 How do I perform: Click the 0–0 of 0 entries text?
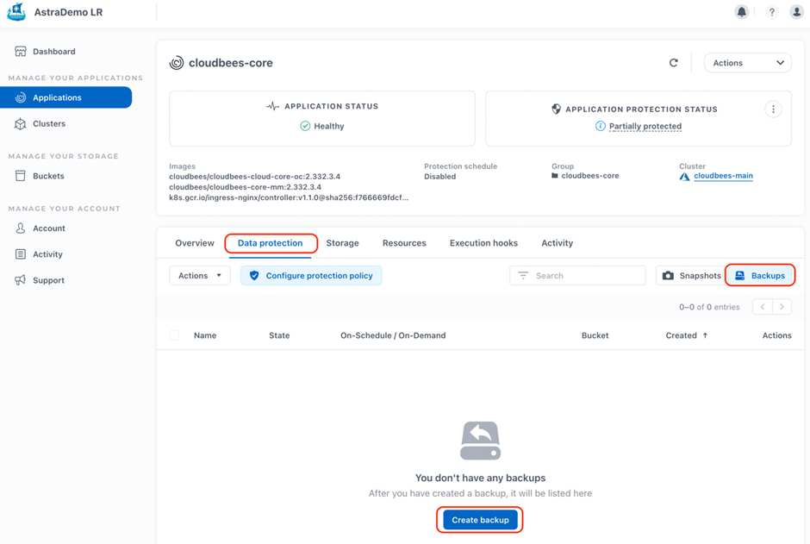pos(709,307)
